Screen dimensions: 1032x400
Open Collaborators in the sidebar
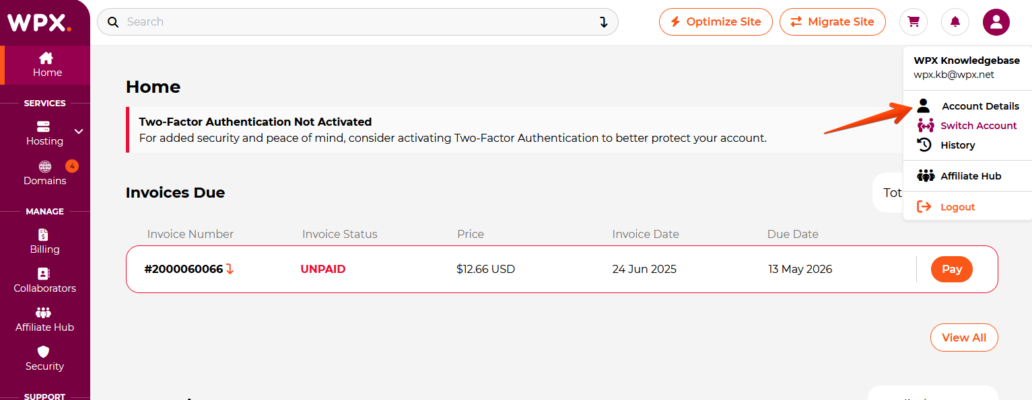coord(45,280)
